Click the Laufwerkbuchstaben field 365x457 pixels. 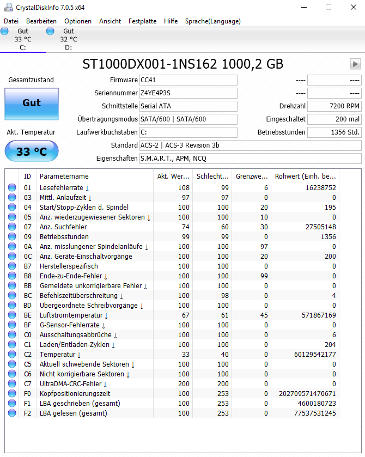188,132
